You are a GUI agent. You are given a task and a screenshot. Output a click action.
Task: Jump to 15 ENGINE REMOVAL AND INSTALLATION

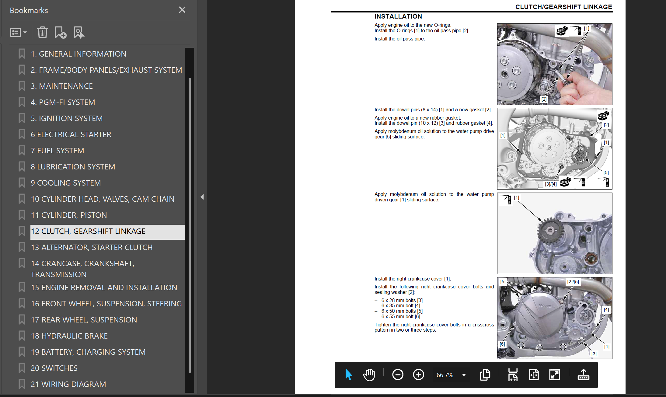coord(104,287)
